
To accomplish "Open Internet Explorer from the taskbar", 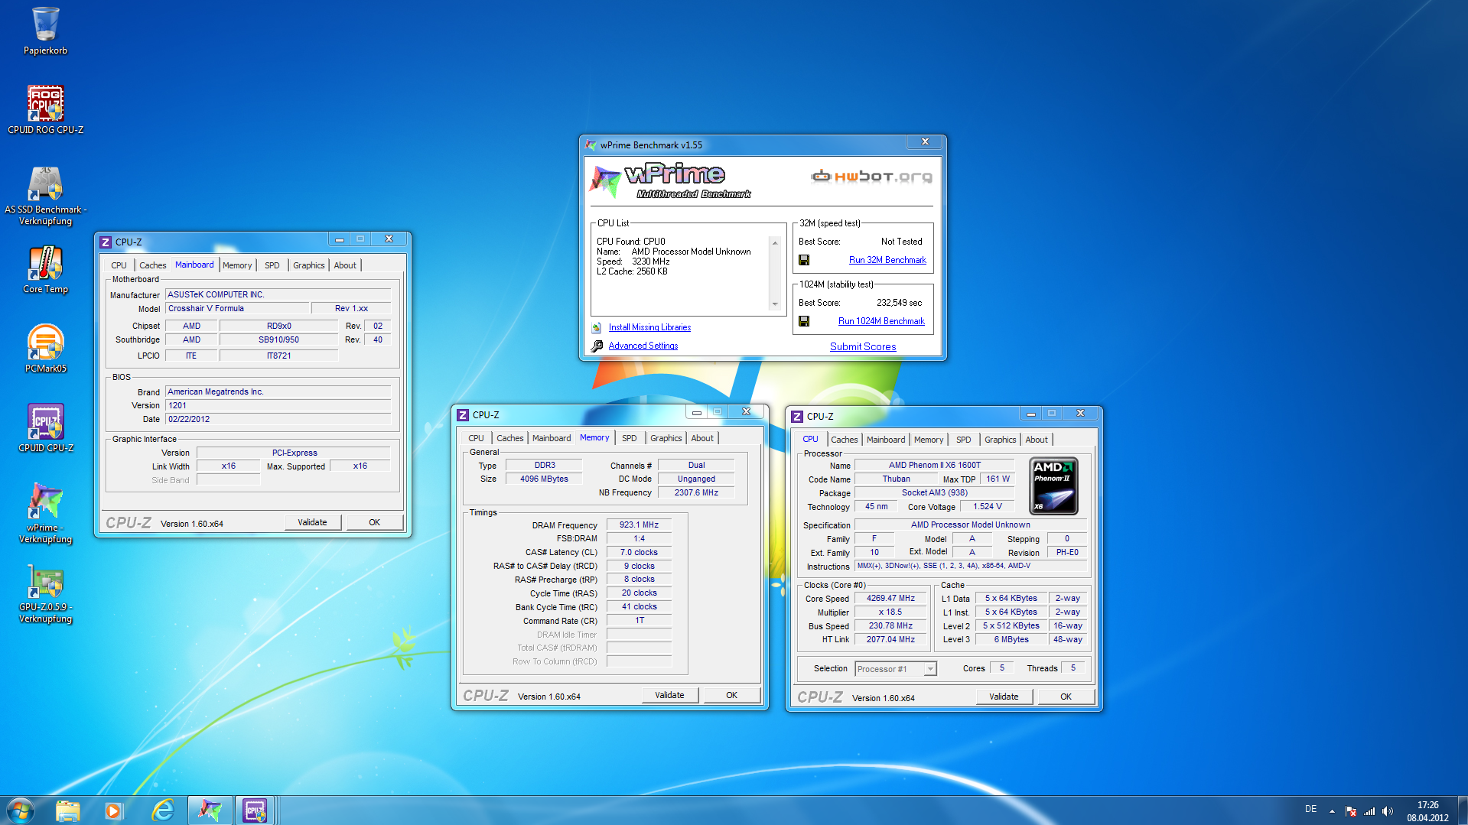I will tap(162, 810).
